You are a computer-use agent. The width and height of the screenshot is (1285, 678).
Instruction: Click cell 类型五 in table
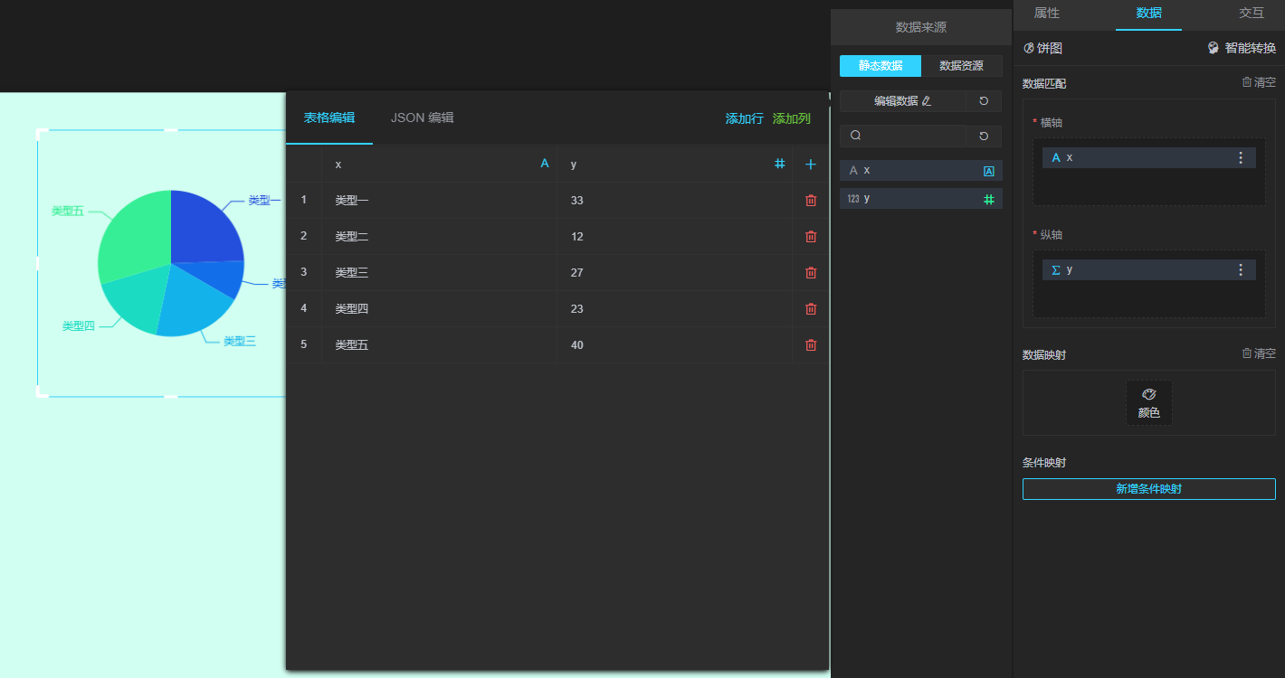(439, 345)
